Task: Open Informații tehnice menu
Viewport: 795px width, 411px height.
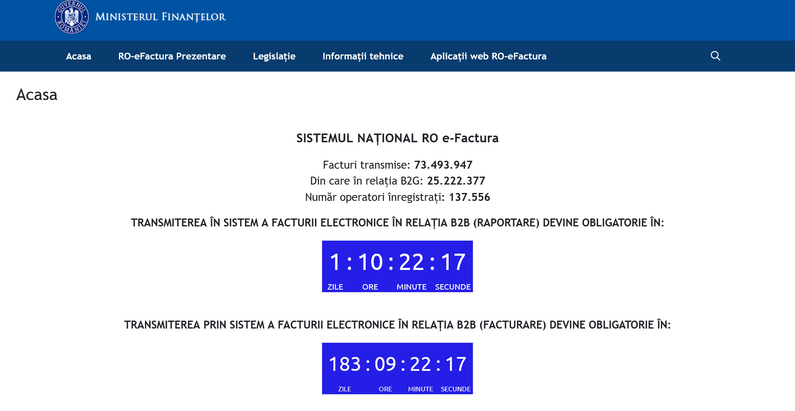Action: [x=363, y=56]
